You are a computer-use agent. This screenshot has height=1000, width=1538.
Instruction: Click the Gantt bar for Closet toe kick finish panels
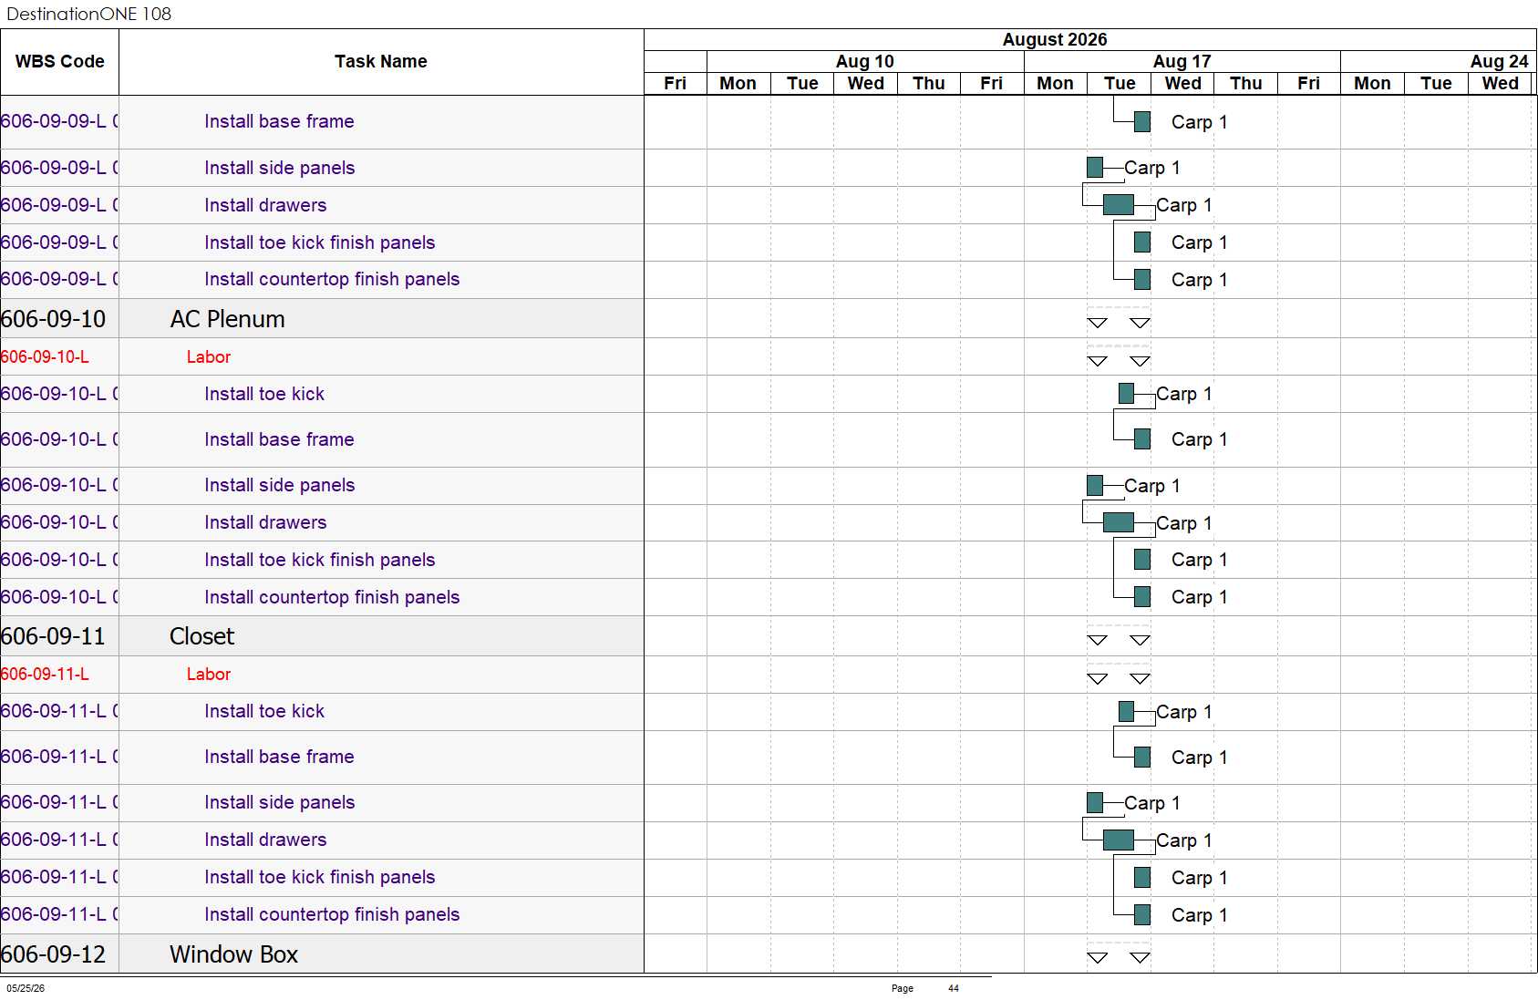1142,877
